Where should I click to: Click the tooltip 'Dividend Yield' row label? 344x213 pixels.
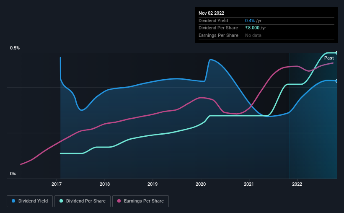[213, 21]
